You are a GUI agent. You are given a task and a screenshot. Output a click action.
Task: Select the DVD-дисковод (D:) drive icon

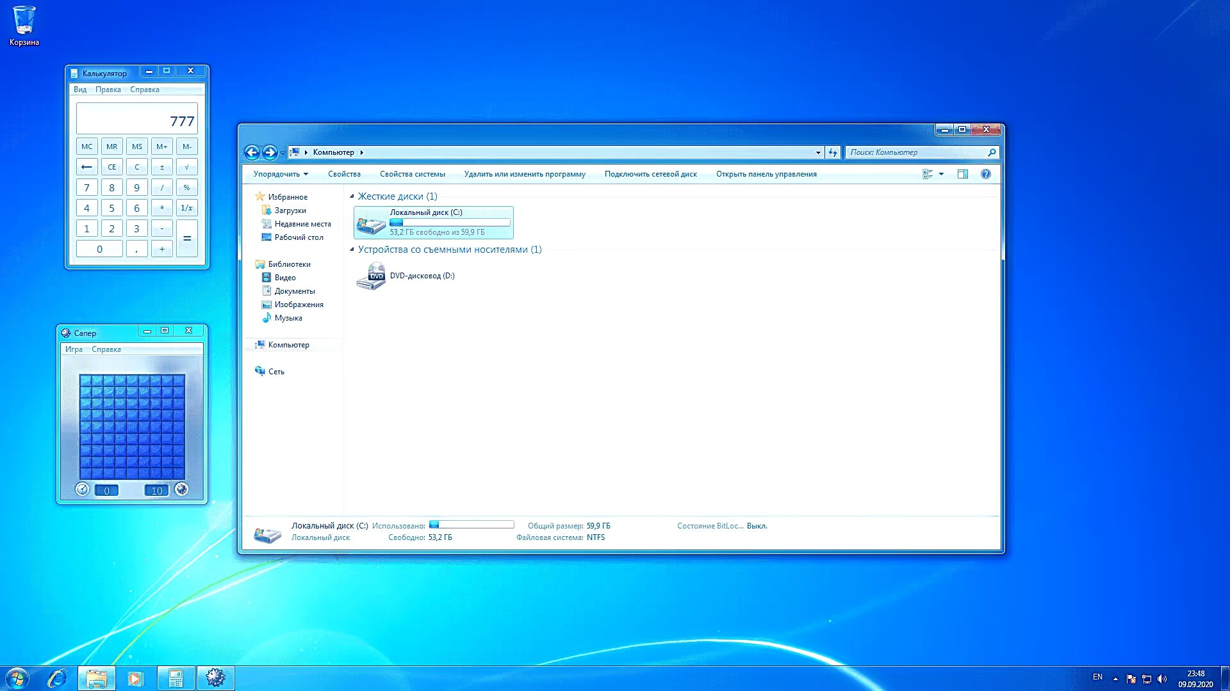coord(371,276)
